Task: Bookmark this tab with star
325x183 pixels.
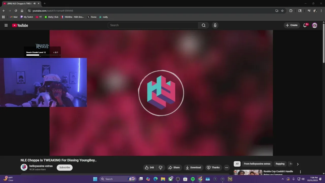Action: pyautogui.click(x=282, y=11)
